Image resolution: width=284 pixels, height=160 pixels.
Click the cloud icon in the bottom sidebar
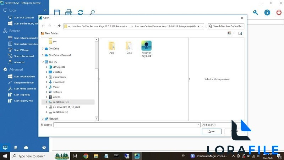26,148
